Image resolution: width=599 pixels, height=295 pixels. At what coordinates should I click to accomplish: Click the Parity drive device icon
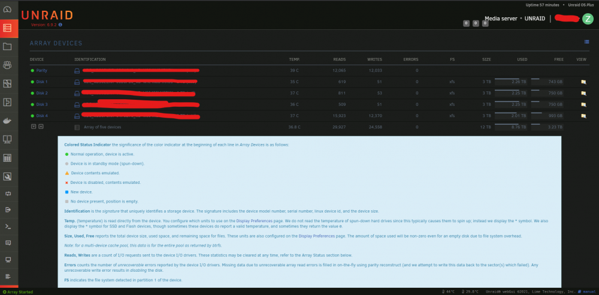click(x=77, y=70)
